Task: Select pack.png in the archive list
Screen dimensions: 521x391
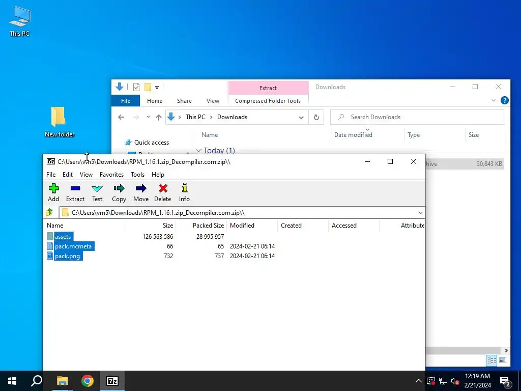Action: point(67,256)
